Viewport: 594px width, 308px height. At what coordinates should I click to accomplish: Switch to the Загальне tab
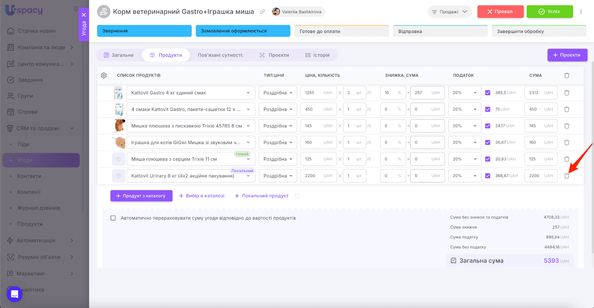coord(119,55)
